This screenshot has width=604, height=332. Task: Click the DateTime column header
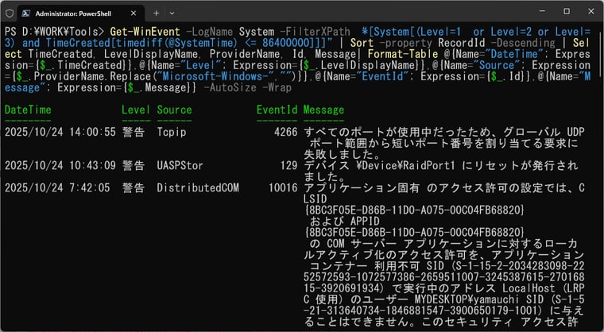pos(30,108)
